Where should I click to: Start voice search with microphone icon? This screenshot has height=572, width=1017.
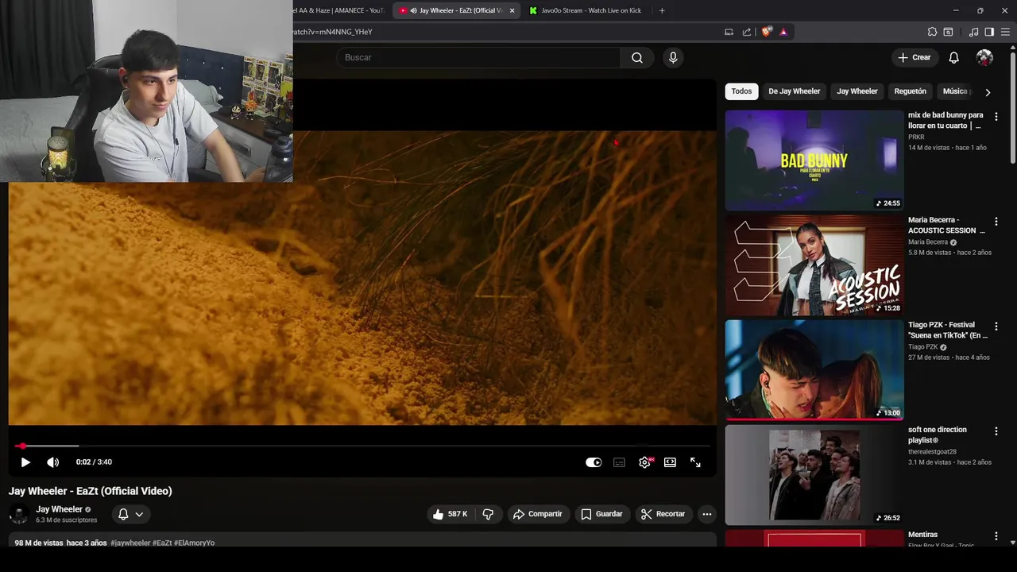(673, 57)
